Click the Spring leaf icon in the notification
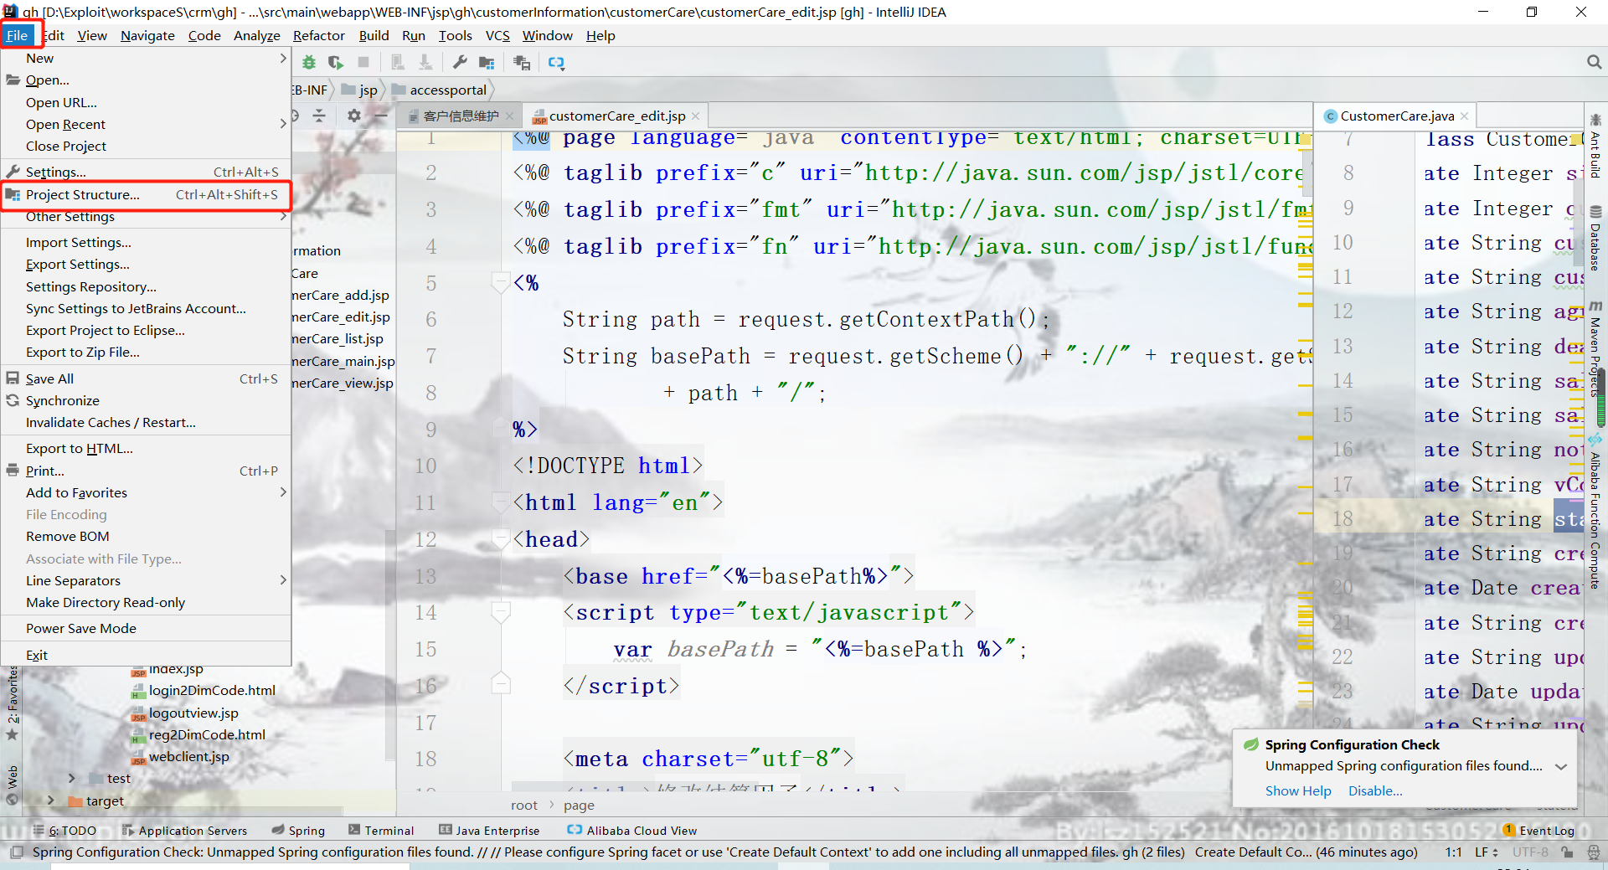 point(1251,744)
